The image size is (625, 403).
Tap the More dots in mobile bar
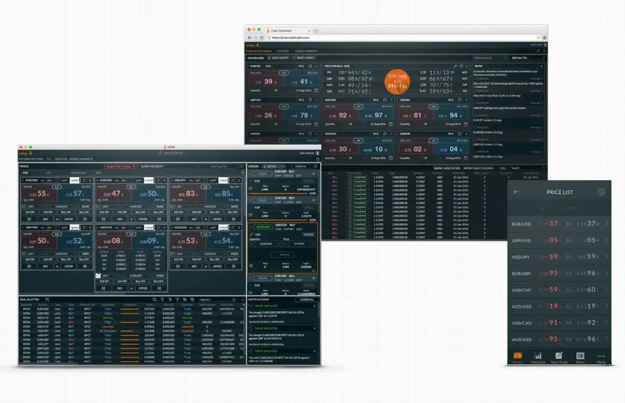[601, 357]
